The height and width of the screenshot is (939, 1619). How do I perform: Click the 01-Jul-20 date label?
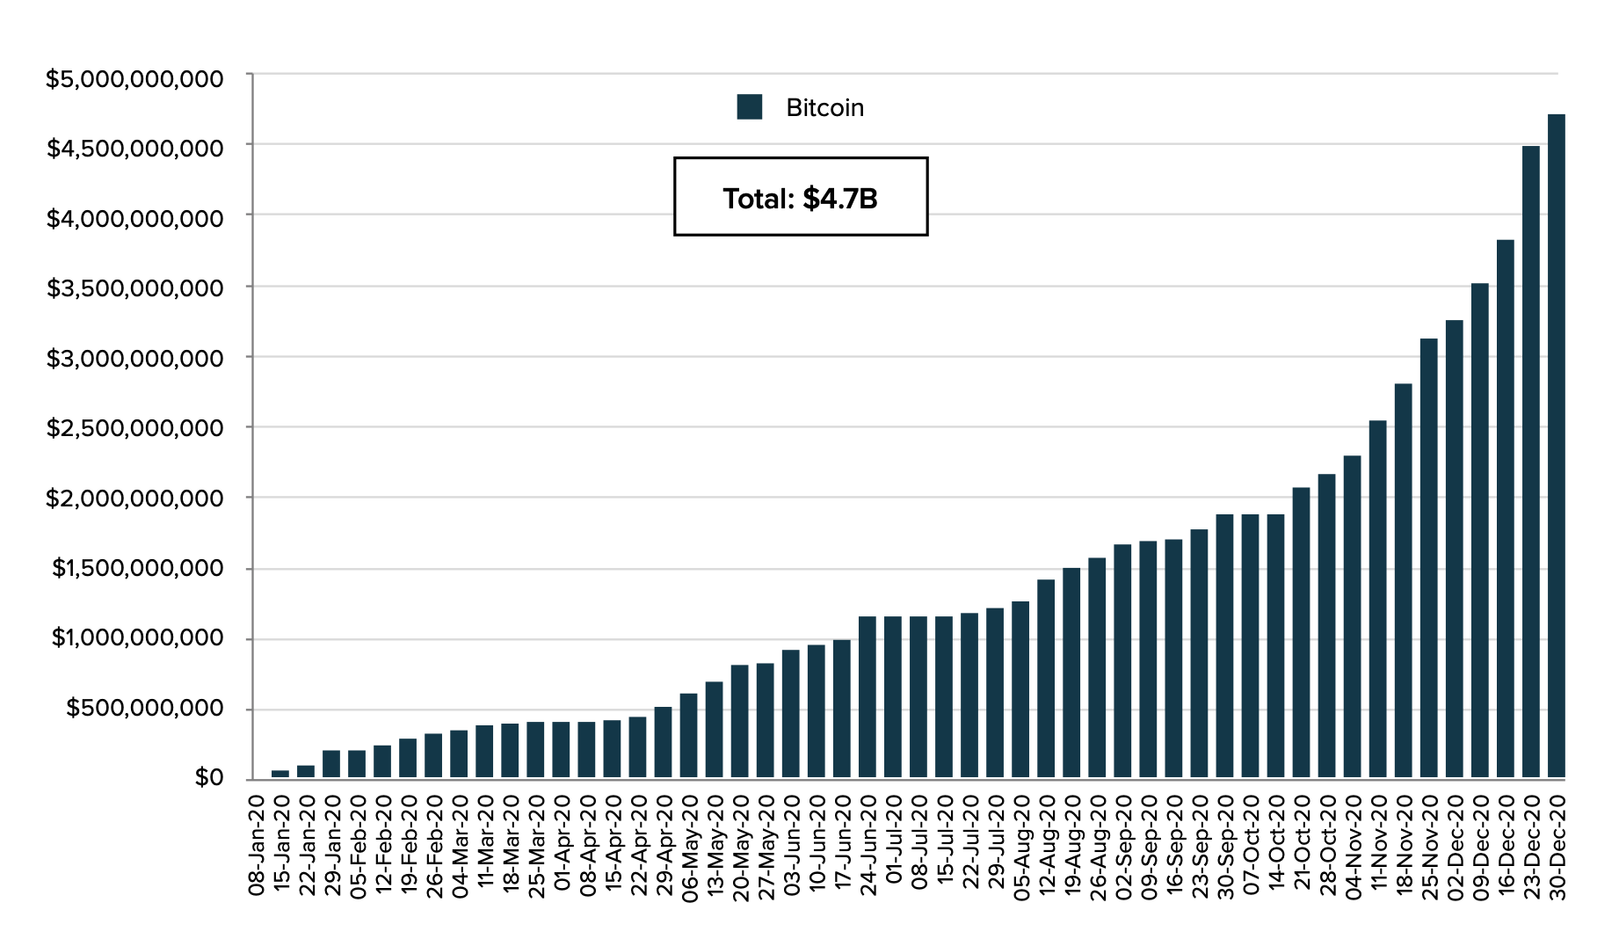(893, 846)
